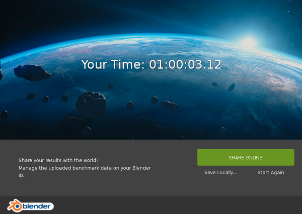Screen dimensions: 302x214
Task: Click 'Share your results with the world!' text
Action: [x=58, y=160]
